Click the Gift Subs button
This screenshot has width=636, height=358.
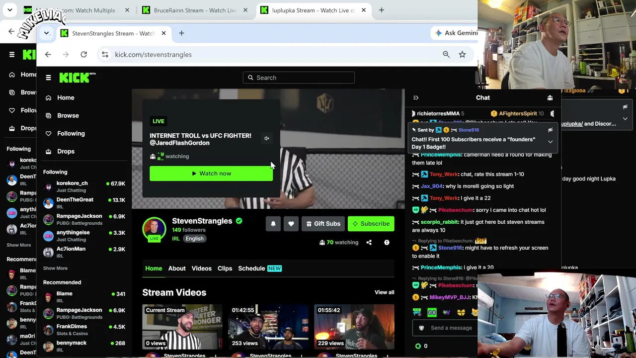[323, 224]
